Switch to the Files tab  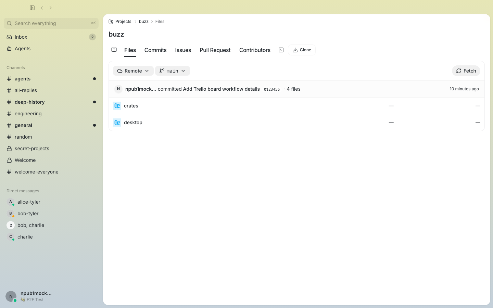130,50
